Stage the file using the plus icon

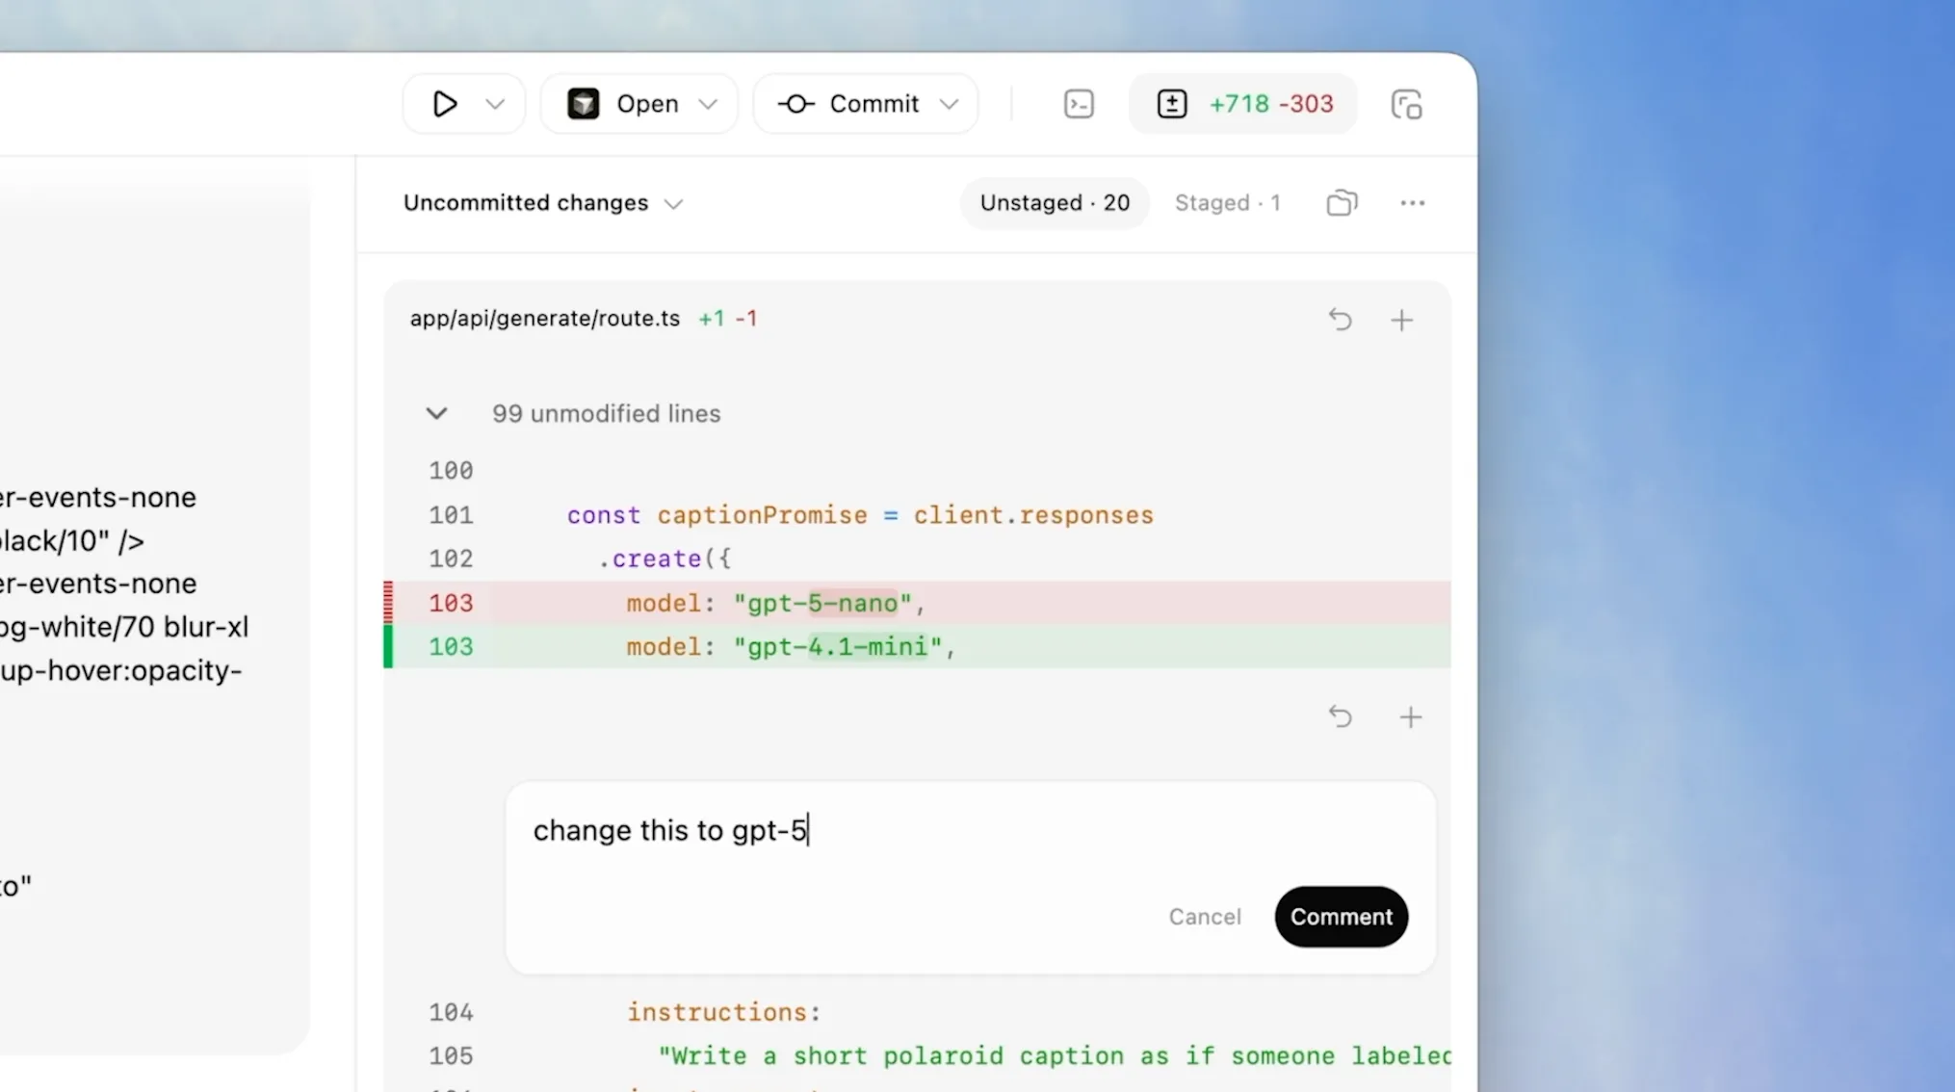1402,320
